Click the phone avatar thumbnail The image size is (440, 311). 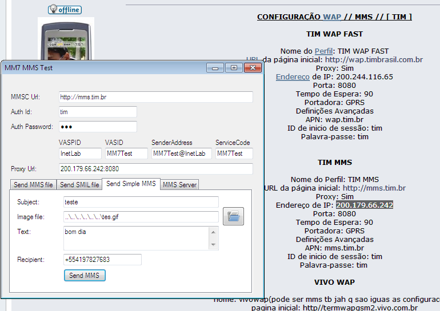(x=66, y=39)
